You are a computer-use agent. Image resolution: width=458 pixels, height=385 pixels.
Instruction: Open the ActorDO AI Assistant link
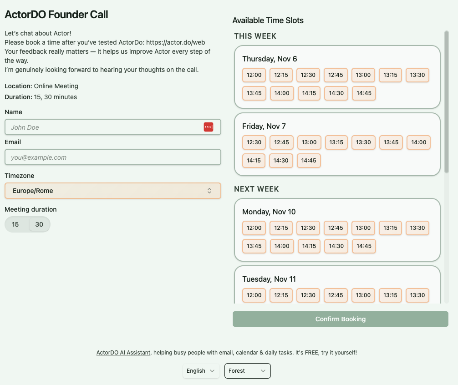123,353
